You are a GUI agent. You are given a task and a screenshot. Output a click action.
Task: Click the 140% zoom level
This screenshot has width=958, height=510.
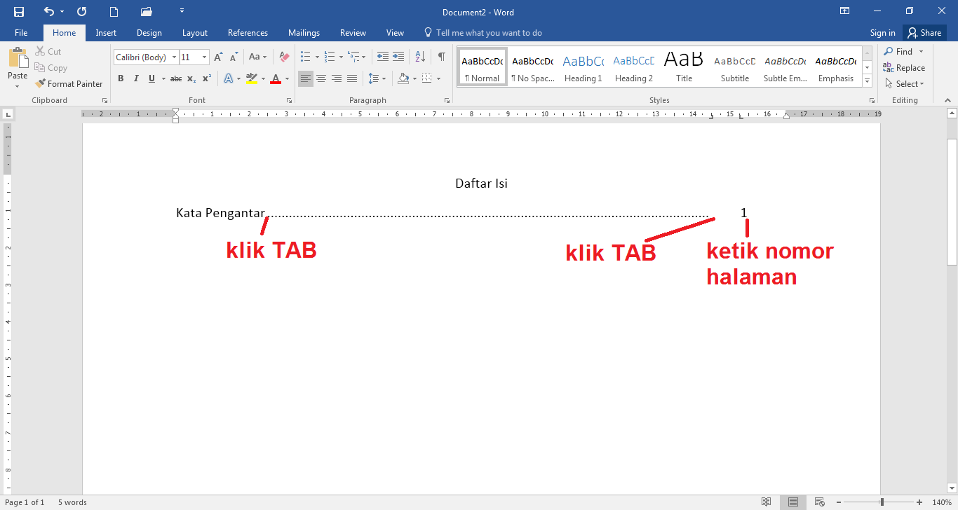point(941,502)
